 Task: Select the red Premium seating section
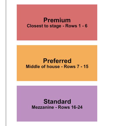coord(57,22)
